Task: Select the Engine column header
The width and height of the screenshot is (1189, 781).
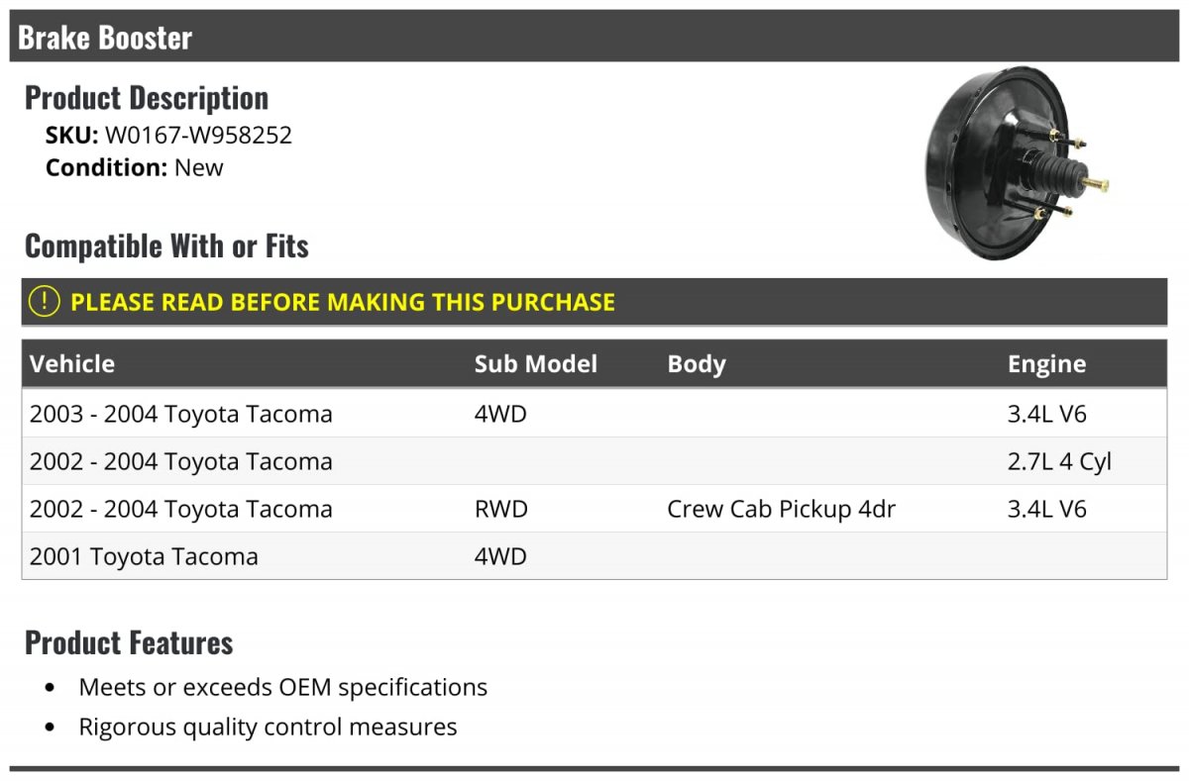Action: [x=1046, y=364]
